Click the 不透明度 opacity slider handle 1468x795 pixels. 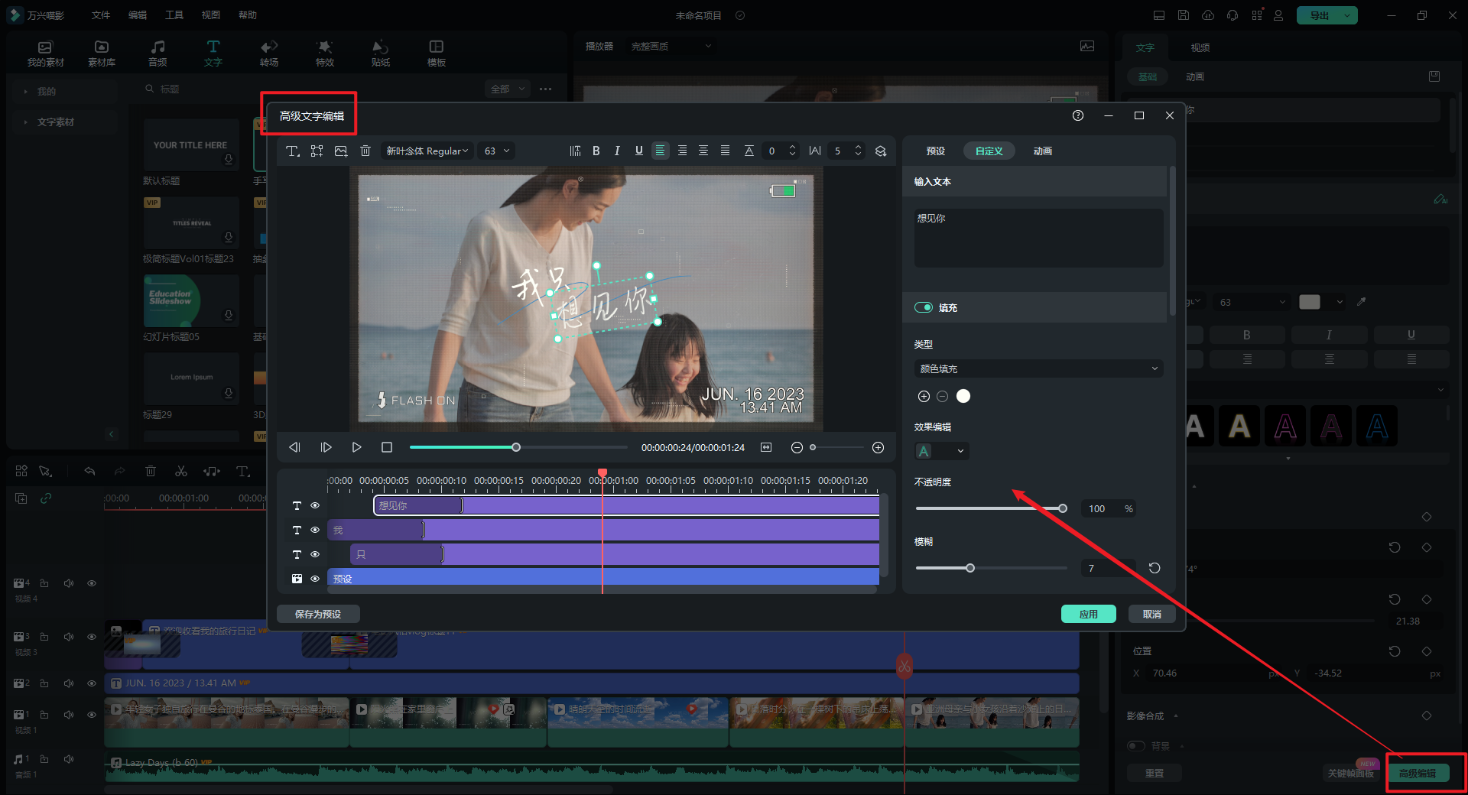1063,508
